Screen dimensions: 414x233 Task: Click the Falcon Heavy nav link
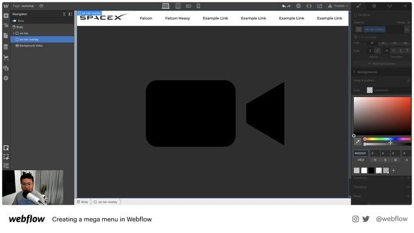pos(178,18)
